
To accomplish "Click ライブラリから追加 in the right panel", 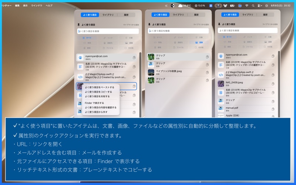I will [270, 24].
